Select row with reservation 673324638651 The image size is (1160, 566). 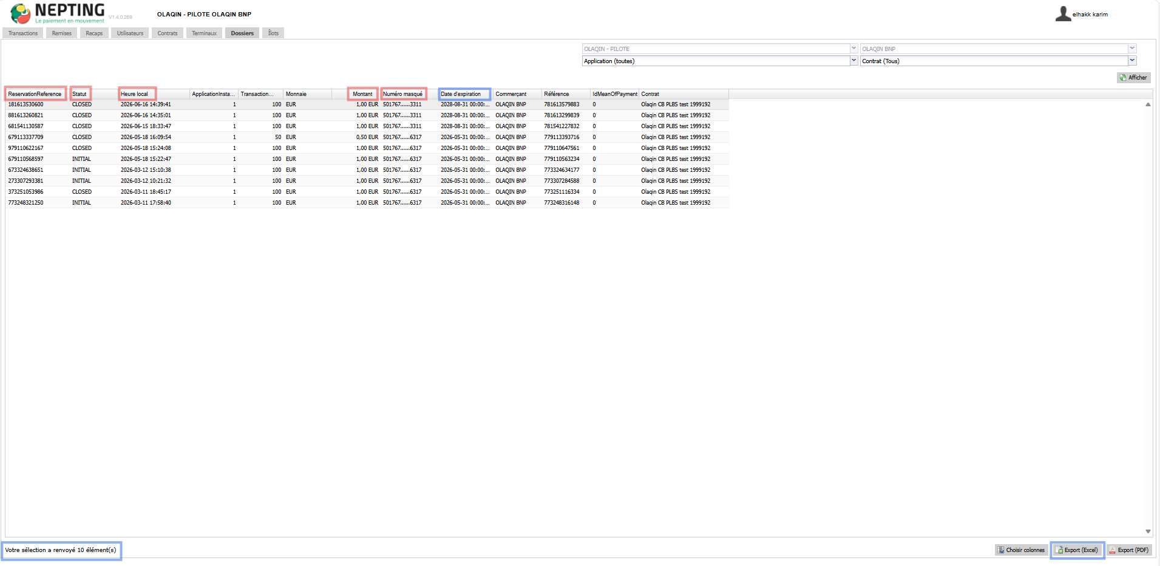367,170
